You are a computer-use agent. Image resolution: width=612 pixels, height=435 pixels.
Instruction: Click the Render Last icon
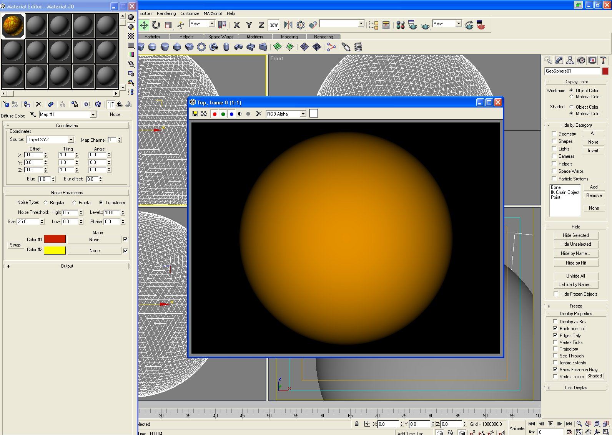(469, 25)
